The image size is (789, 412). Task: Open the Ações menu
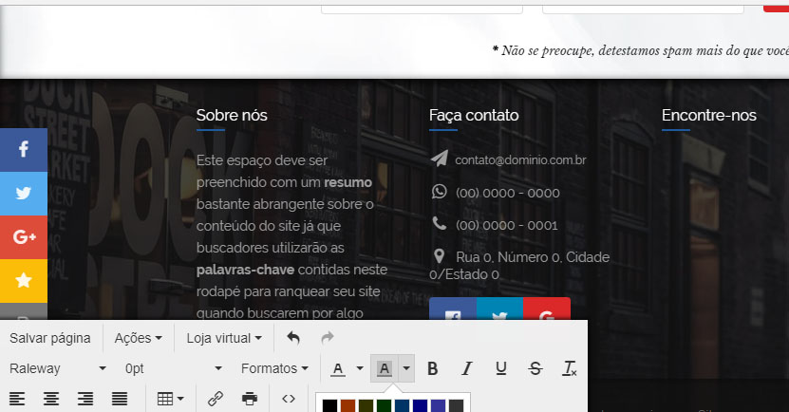tap(139, 338)
